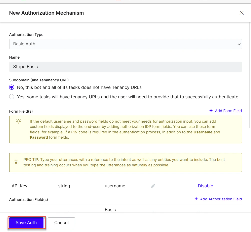Image resolution: width=251 pixels, height=232 pixels.
Task: Click the Save Auth button
Action: (x=26, y=222)
